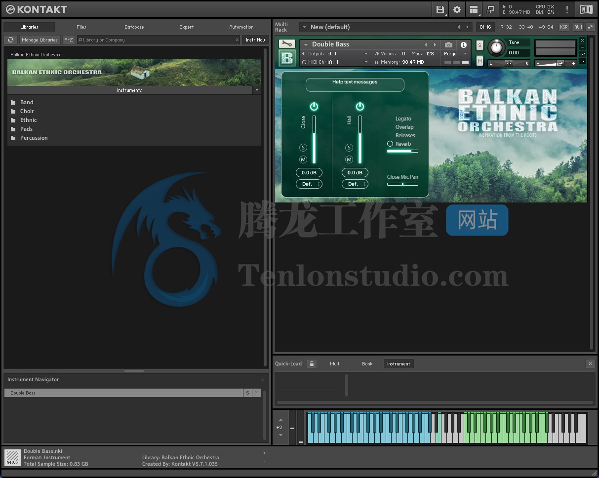The width and height of the screenshot is (599, 478).
Task: Mute the Close mic channel
Action: 303,159
